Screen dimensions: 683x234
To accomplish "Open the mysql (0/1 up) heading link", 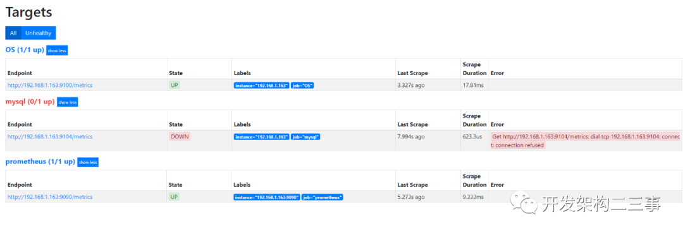I will [x=30, y=102].
